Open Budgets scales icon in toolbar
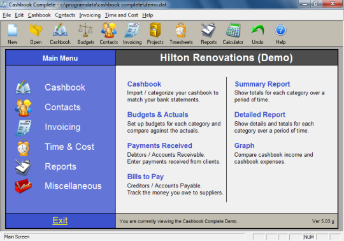This screenshot has height=241, width=344. pos(85,31)
